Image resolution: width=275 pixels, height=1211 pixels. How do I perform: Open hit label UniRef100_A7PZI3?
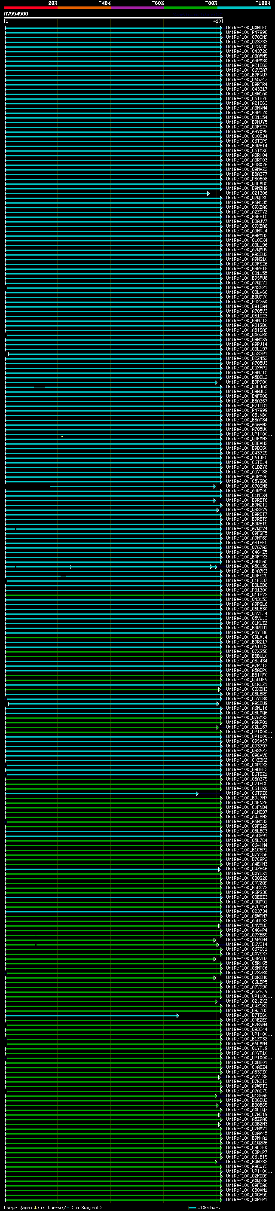coord(246,666)
